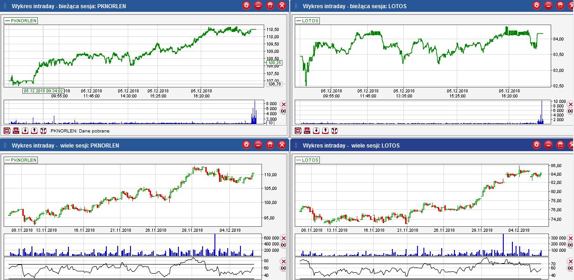Image resolution: width=574 pixels, height=280 pixels.
Task: Click PKNORLEN legend label in wiele sesji chart
Action: coord(21,160)
